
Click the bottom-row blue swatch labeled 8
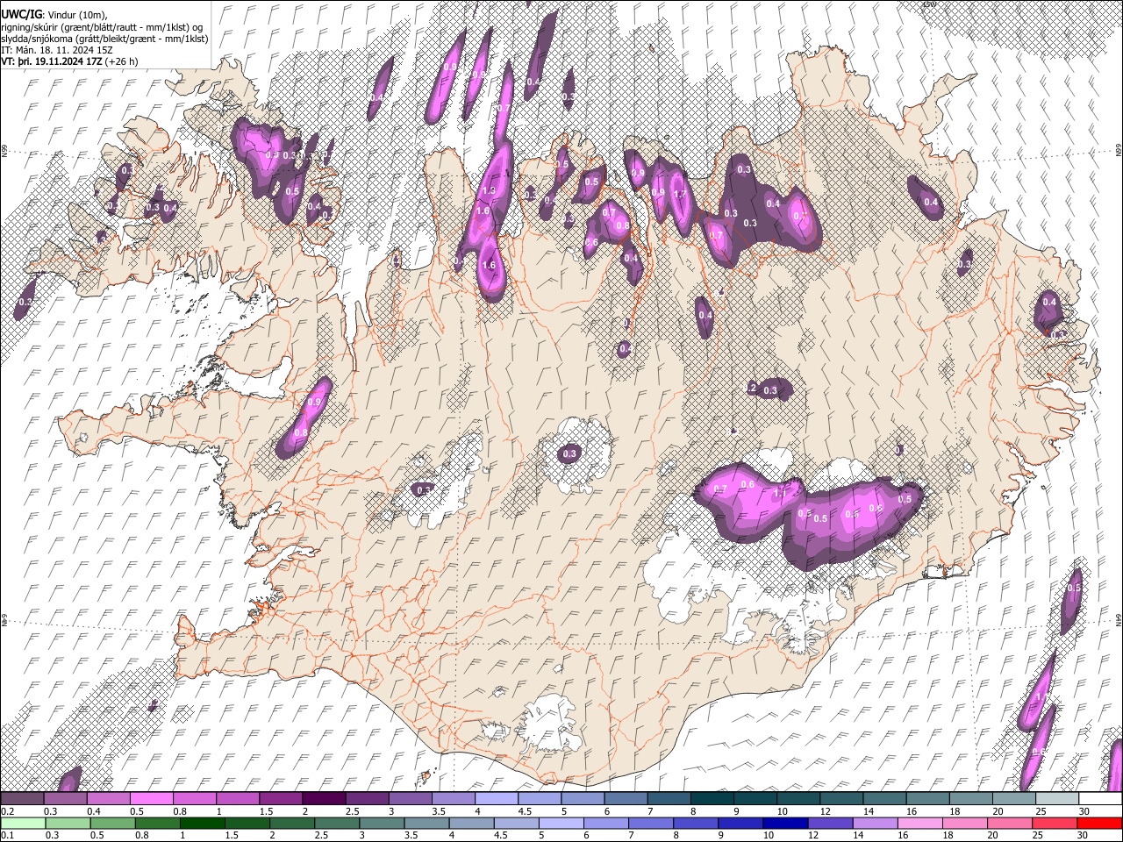point(696,823)
